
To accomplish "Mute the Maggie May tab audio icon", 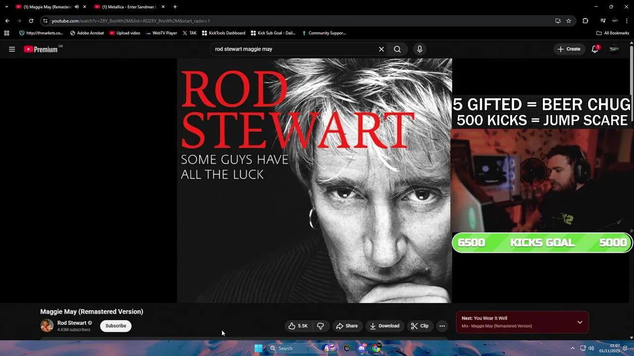I will [76, 7].
